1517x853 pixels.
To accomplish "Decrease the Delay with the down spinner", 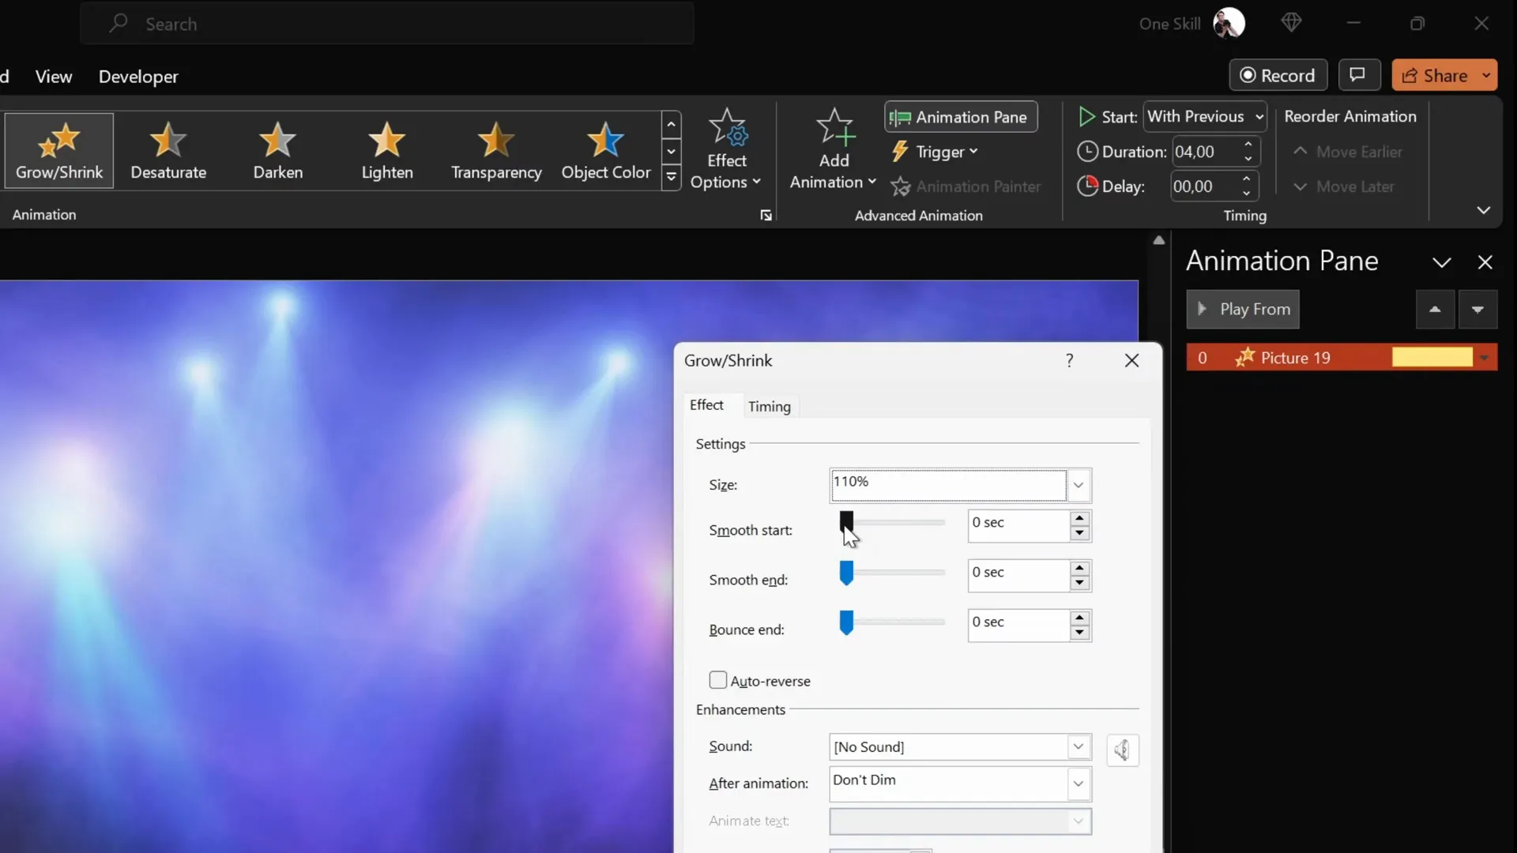I will click(1247, 194).
